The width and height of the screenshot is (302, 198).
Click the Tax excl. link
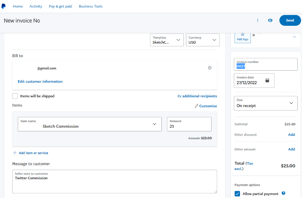coord(244,166)
